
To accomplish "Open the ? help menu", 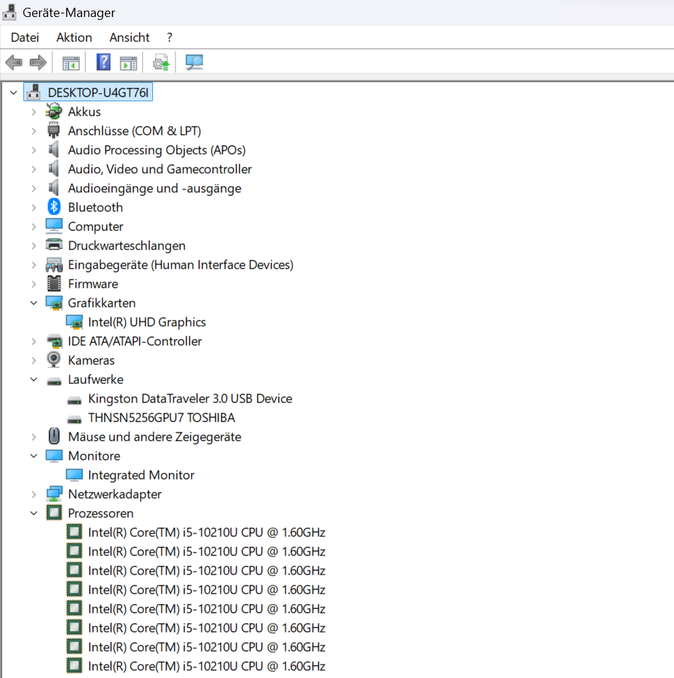I will [x=170, y=38].
